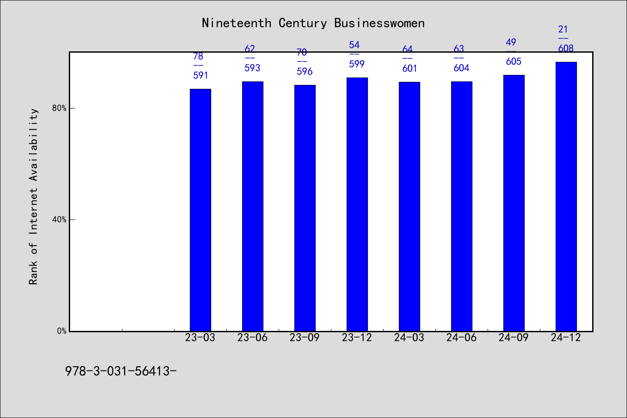Image resolution: width=627 pixels, height=418 pixels.
Task: Click the 24-09 x-axis label
Action: pyautogui.click(x=514, y=337)
